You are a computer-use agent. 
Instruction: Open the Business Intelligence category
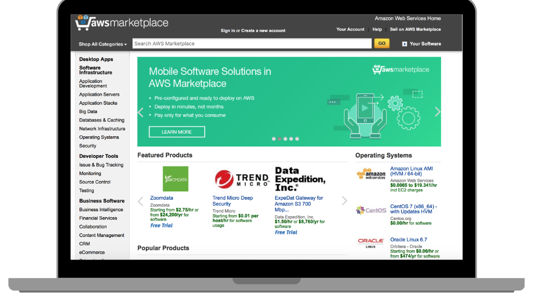coord(101,210)
